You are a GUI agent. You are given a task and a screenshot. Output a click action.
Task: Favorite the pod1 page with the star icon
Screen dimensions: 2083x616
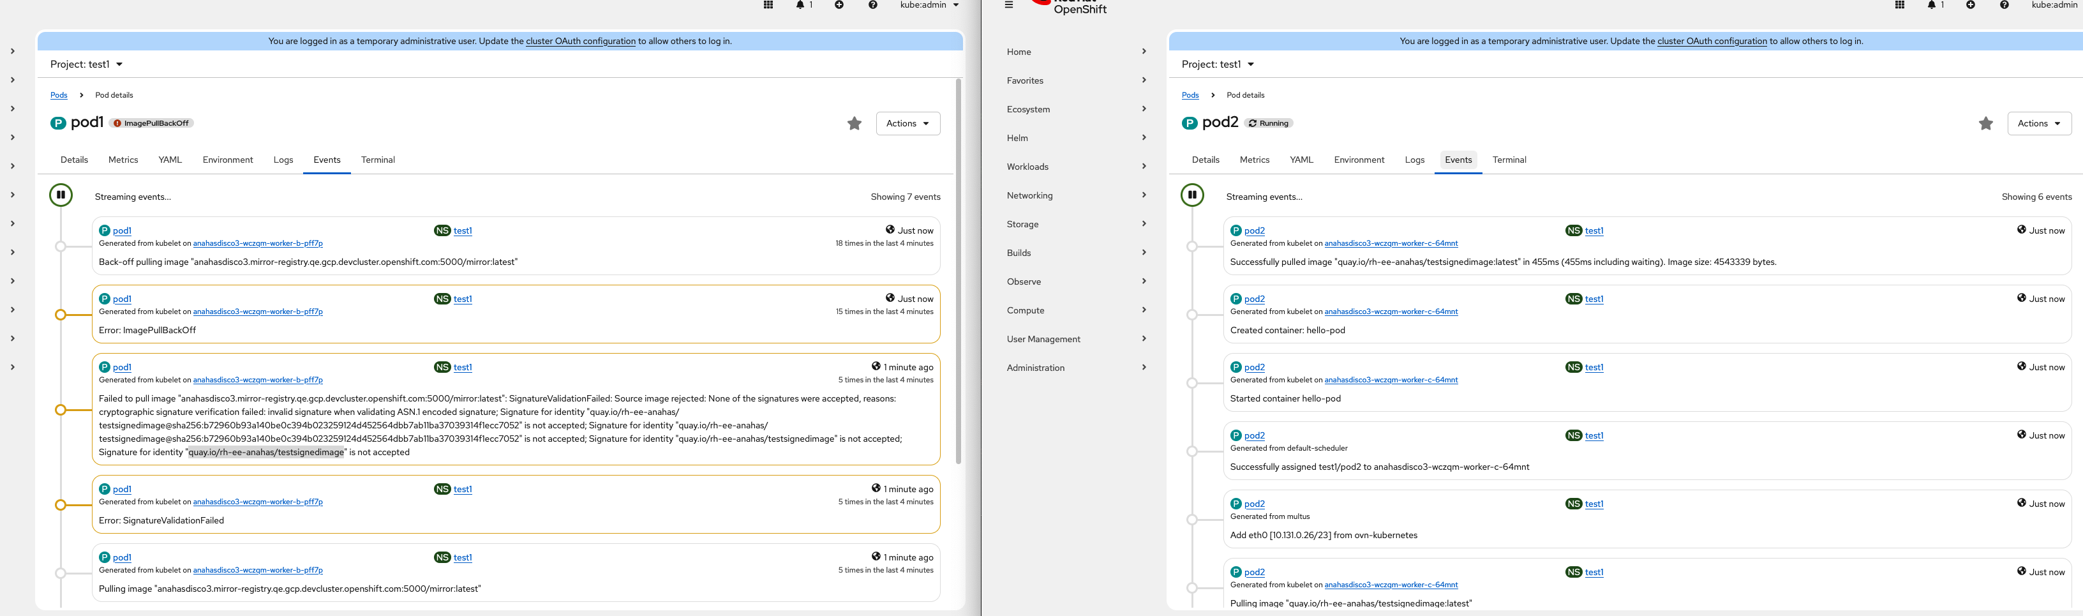(855, 124)
